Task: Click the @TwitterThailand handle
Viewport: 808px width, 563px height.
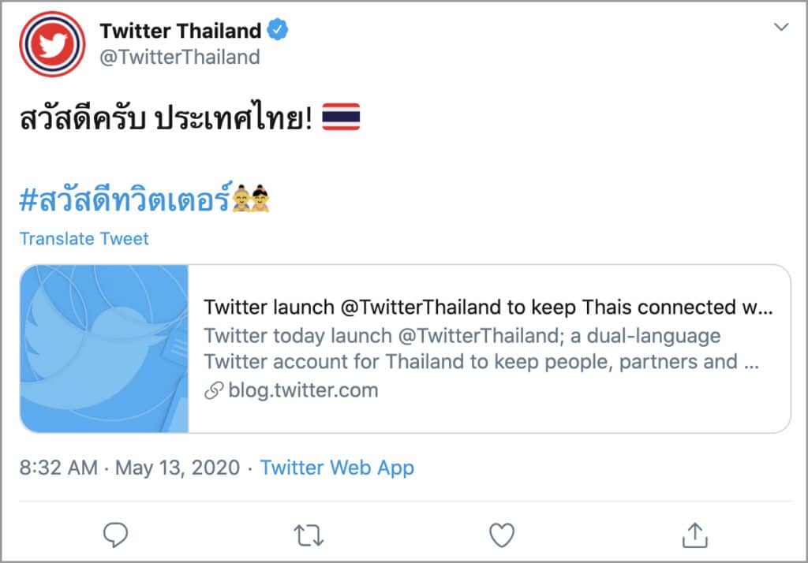Action: 180,57
